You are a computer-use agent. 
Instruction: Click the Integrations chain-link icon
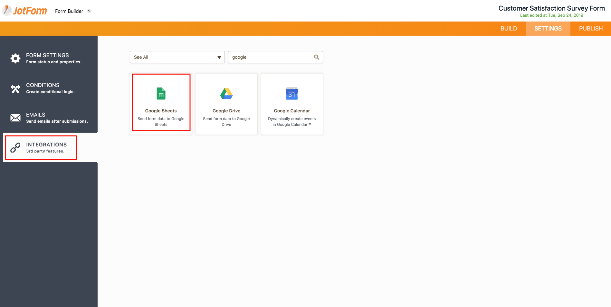15,147
